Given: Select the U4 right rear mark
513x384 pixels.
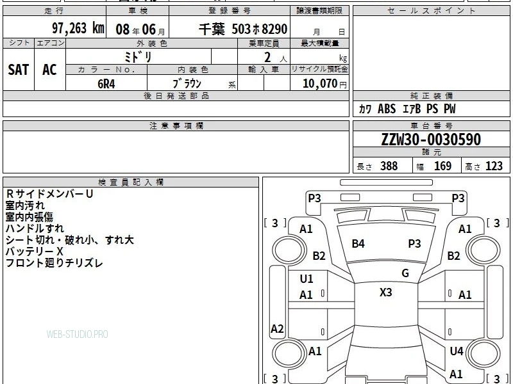Looking at the screenshot, I should click(x=457, y=351).
